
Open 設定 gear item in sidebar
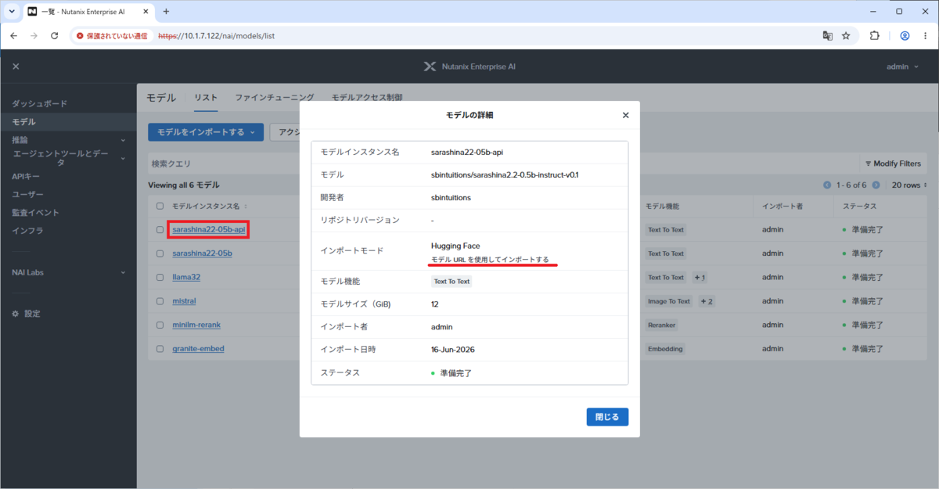click(26, 314)
